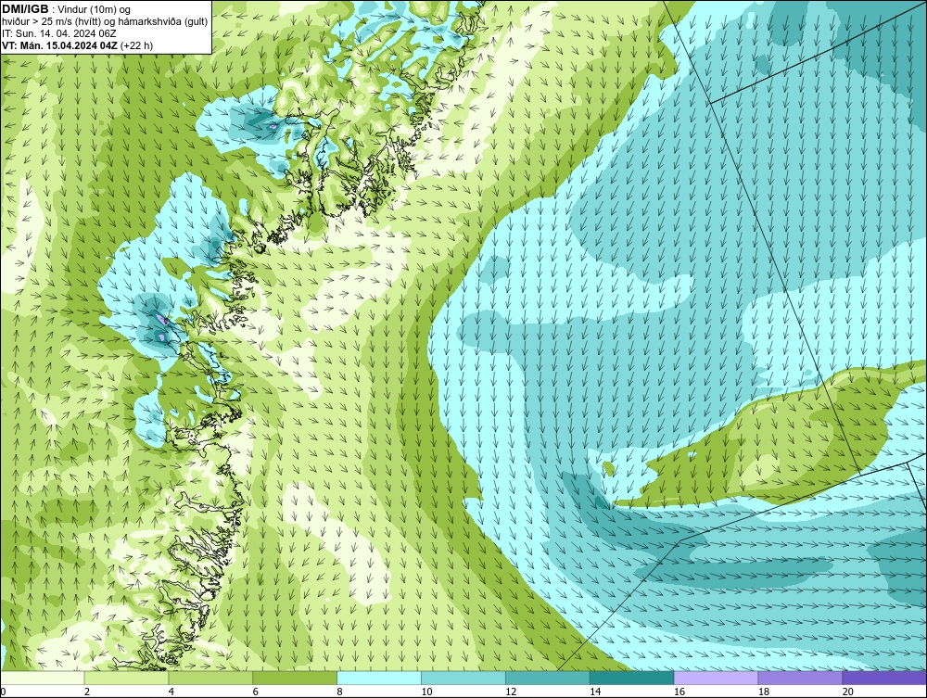Click the 14-16 m/s dark teal legend swatch

(631, 678)
